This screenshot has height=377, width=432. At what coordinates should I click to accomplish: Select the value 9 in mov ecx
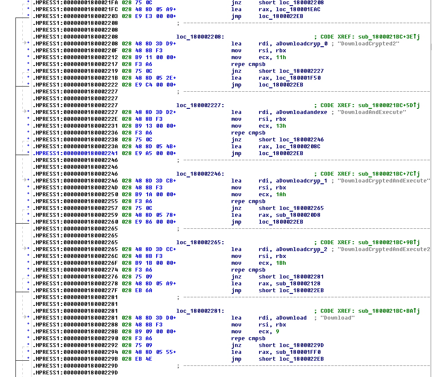pyautogui.click(x=278, y=331)
